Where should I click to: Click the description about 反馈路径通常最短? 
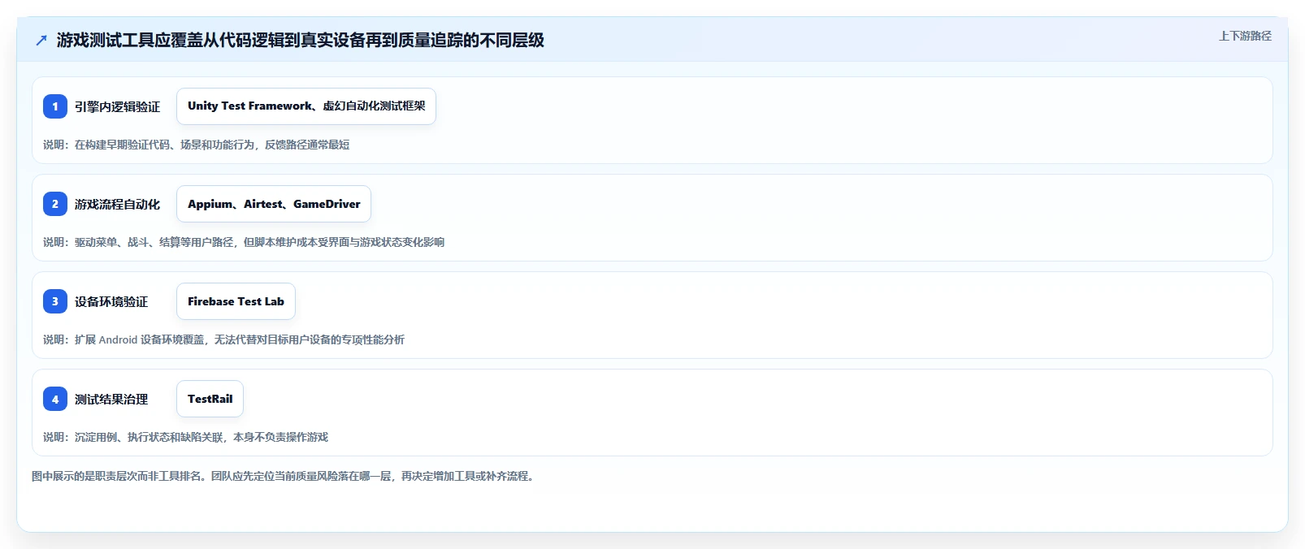click(x=196, y=145)
